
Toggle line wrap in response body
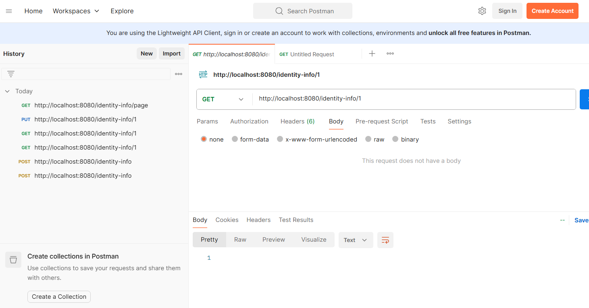(x=385, y=240)
